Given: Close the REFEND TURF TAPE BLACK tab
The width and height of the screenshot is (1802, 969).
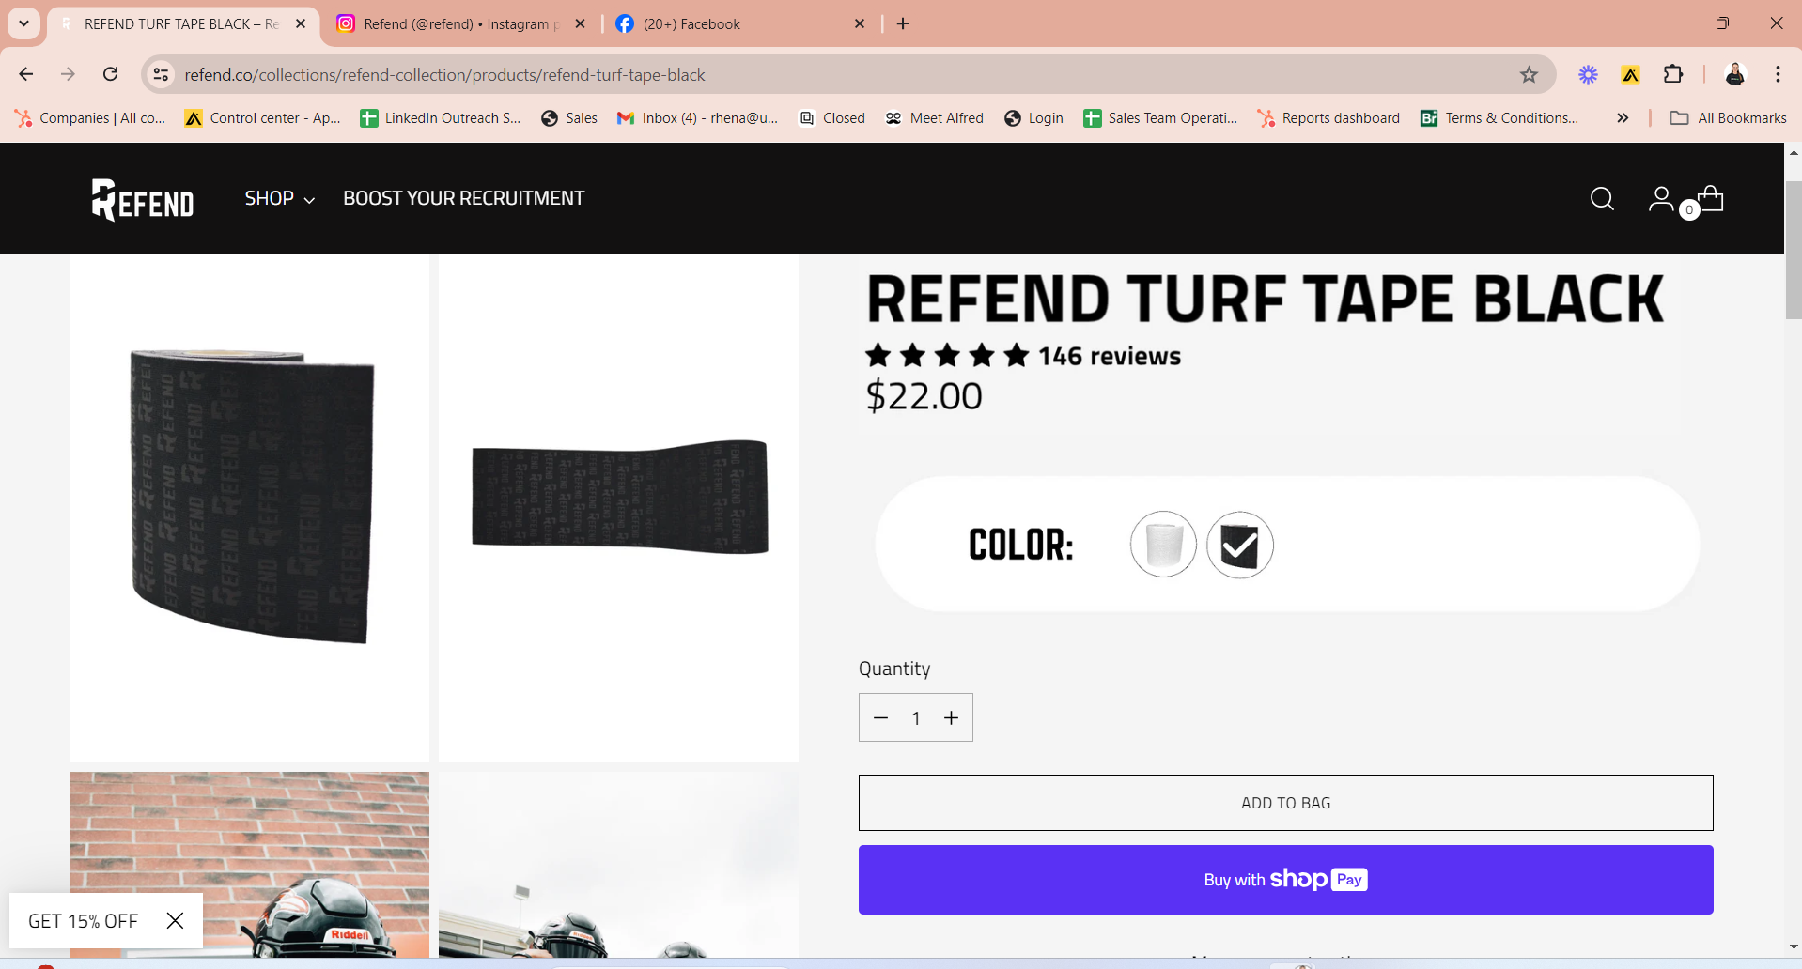Looking at the screenshot, I should [301, 23].
